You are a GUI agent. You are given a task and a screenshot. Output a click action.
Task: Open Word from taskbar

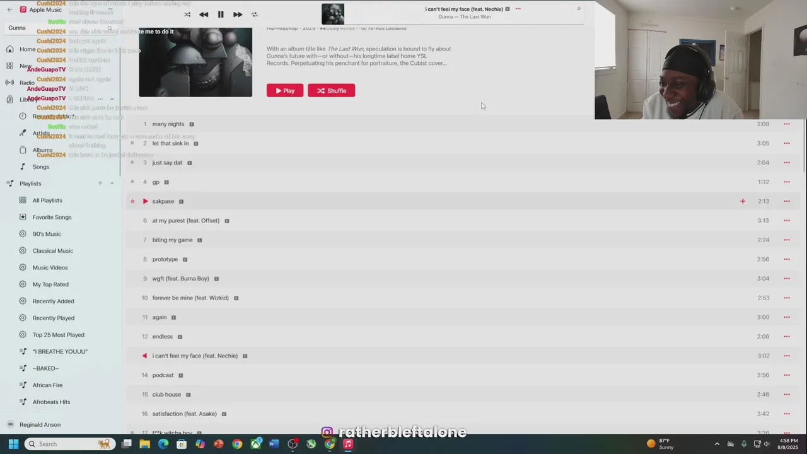coord(274,444)
